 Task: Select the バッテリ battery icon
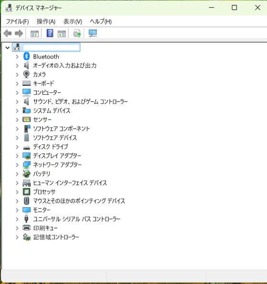coord(27,174)
